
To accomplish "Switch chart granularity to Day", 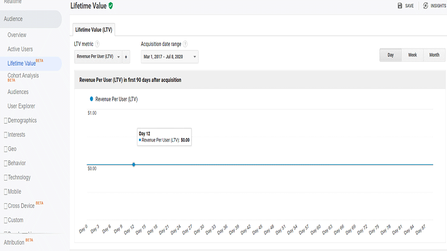I will tap(391, 55).
